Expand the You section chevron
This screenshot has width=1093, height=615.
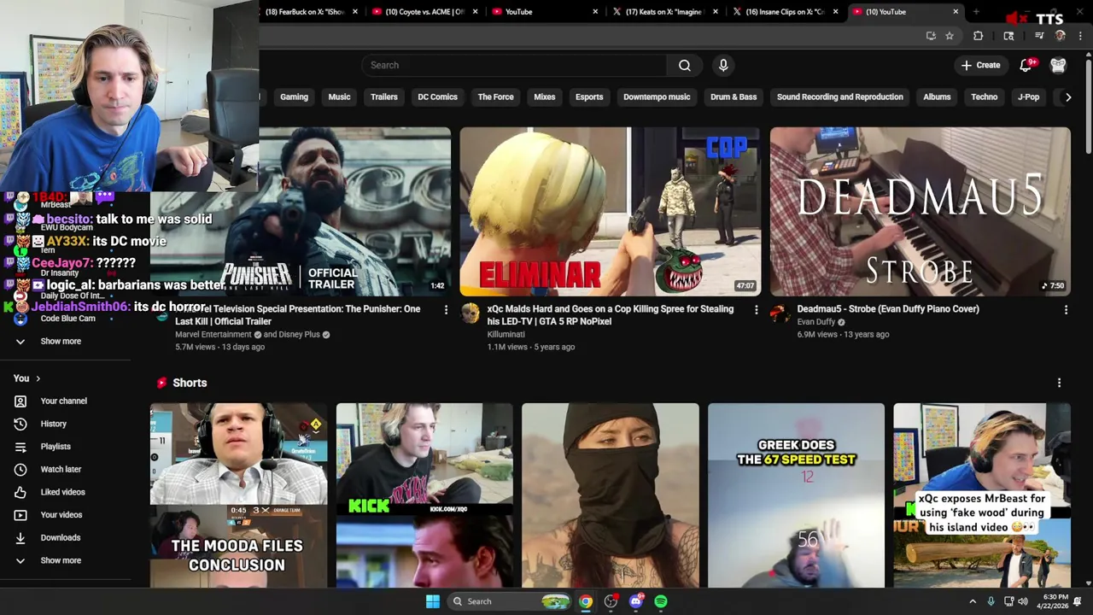pyautogui.click(x=38, y=378)
